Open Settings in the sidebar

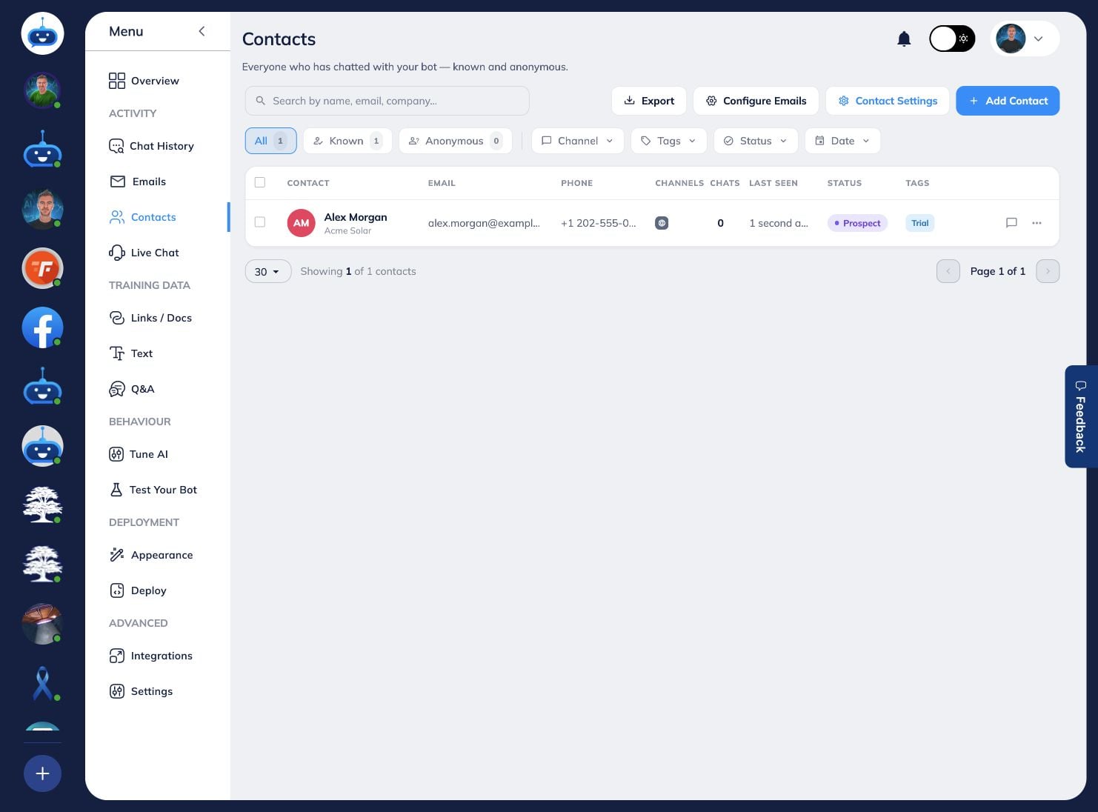click(x=141, y=691)
